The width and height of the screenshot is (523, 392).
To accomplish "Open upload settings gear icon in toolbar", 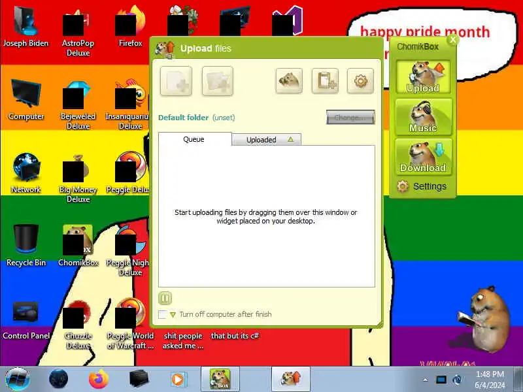I will pos(360,80).
